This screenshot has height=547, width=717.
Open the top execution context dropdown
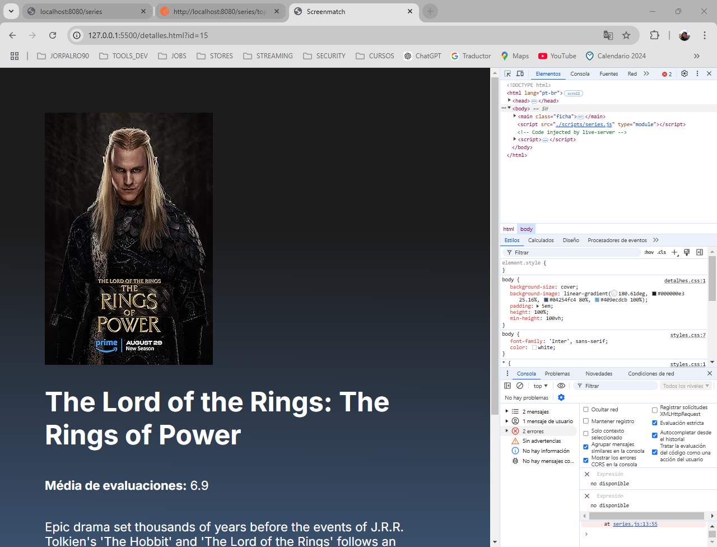[x=541, y=386]
